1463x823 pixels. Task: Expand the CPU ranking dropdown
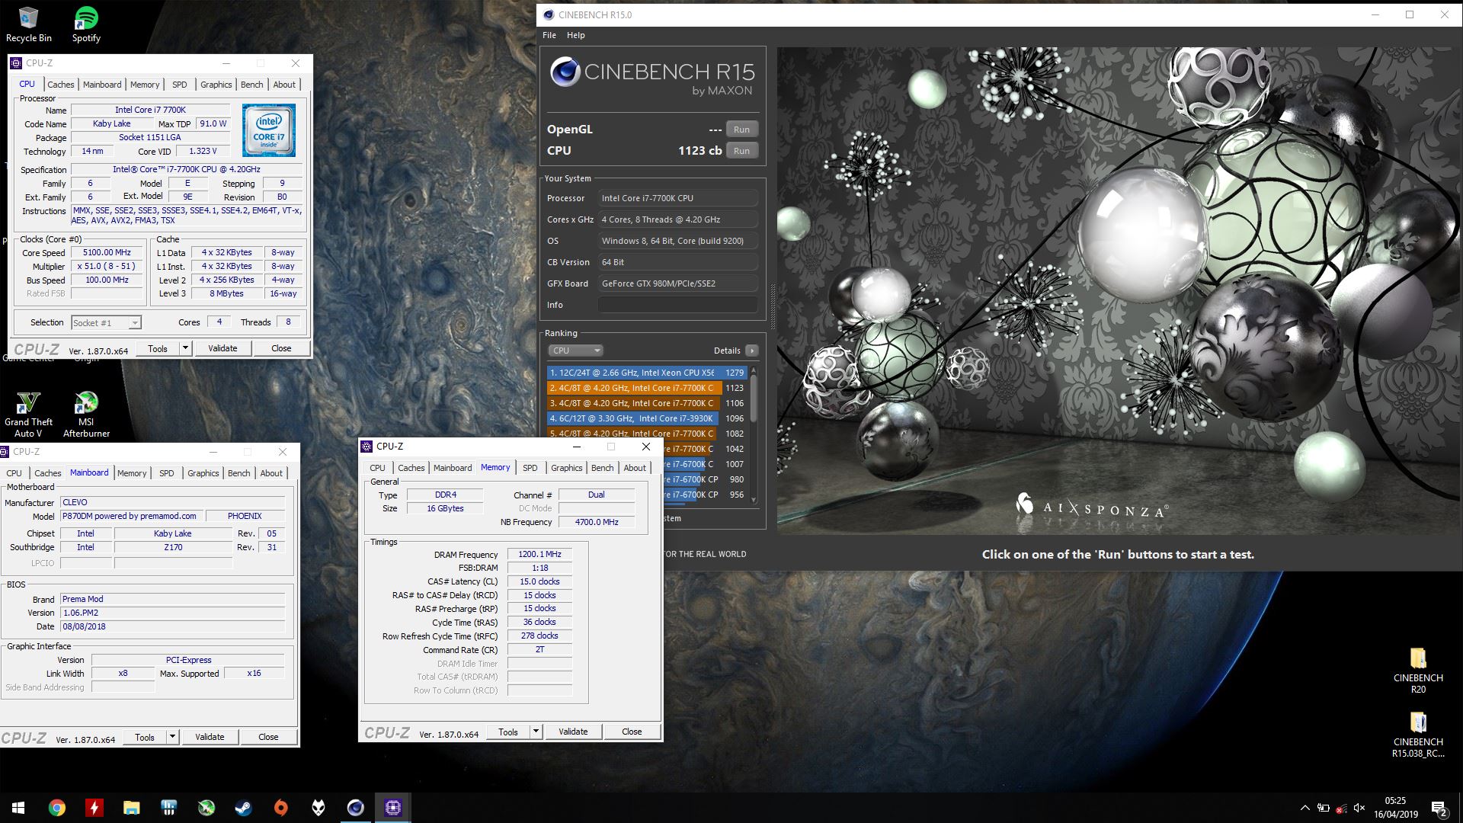pyautogui.click(x=576, y=351)
